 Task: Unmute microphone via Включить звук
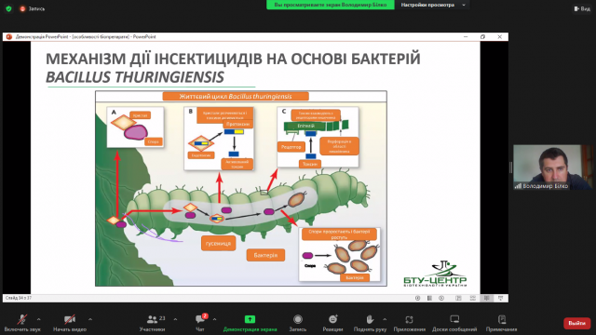[x=22, y=323]
